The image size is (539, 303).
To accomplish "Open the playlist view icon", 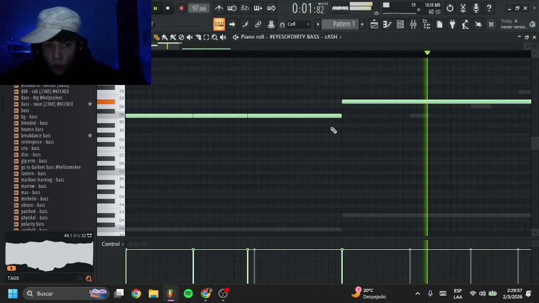I will pos(374,24).
